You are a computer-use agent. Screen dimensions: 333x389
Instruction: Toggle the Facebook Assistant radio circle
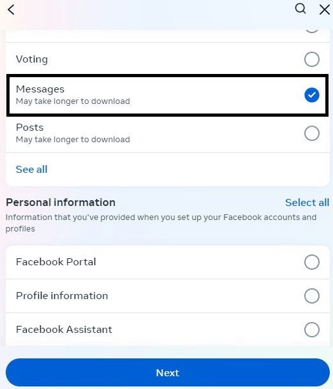point(312,330)
